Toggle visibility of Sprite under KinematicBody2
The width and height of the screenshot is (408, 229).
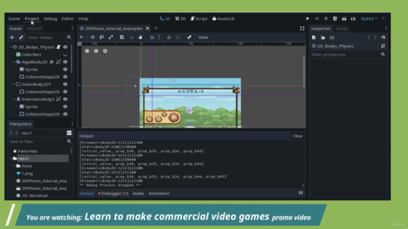[65, 106]
